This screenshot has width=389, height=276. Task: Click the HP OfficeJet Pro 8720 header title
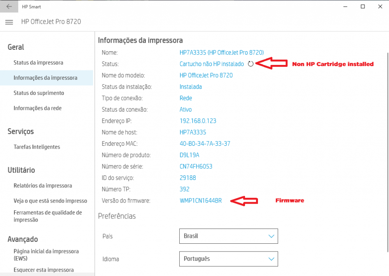pos(51,22)
